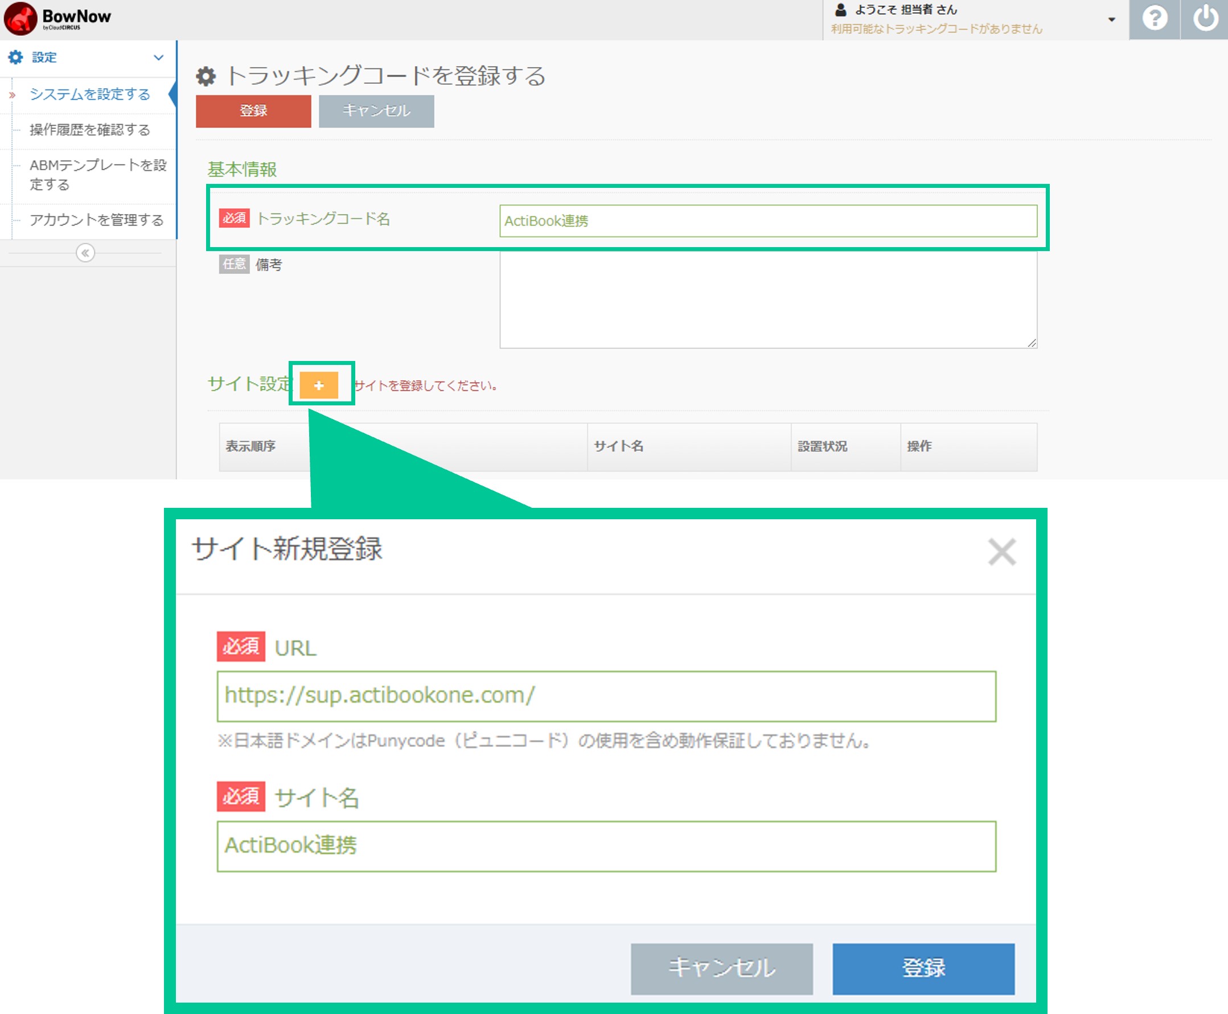Click the user profile icon beside ようこそ
Image resolution: width=1228 pixels, height=1014 pixels.
[841, 10]
